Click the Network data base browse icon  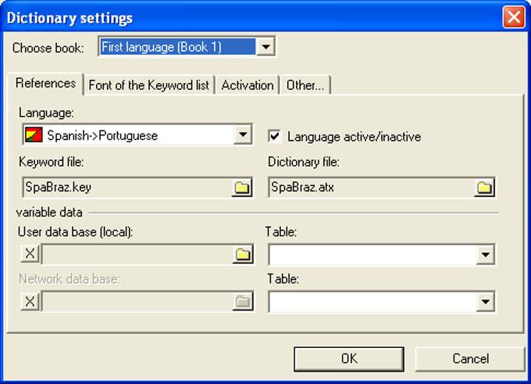click(243, 302)
